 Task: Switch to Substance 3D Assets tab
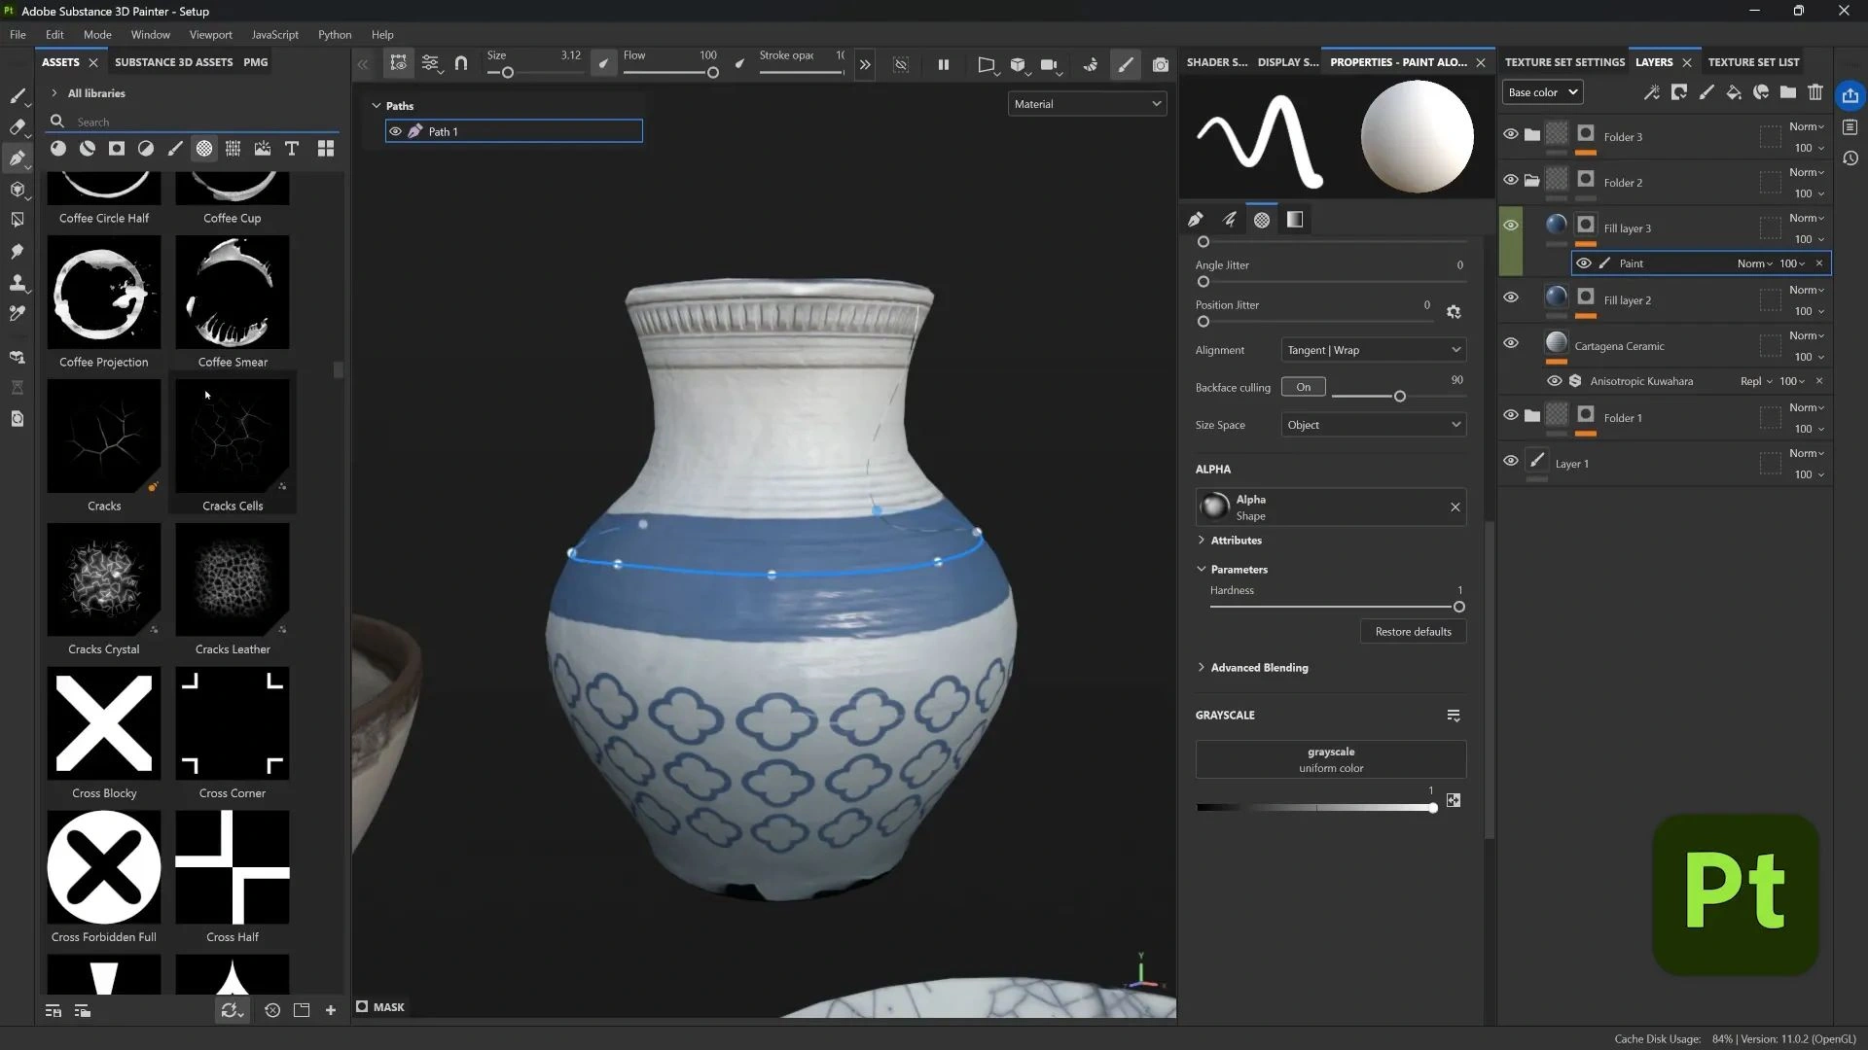173,62
